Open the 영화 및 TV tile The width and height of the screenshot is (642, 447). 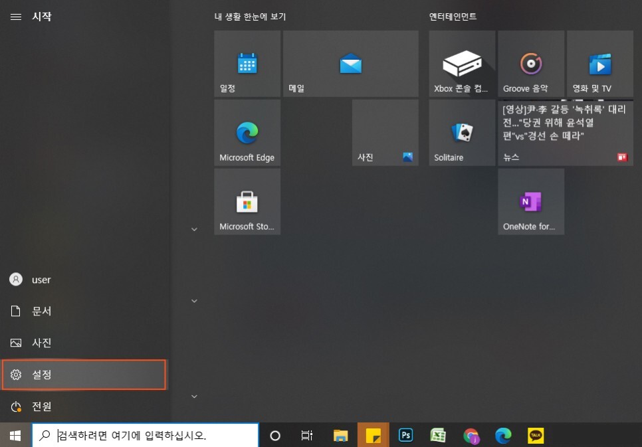(600, 64)
